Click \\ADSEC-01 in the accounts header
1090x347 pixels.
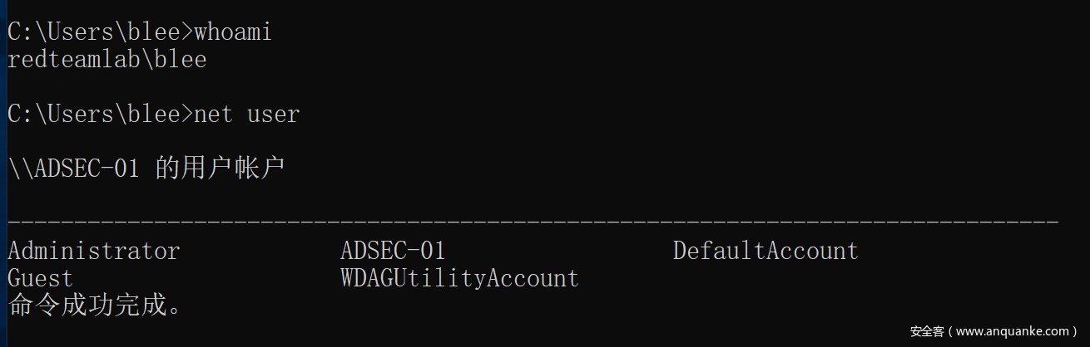73,169
